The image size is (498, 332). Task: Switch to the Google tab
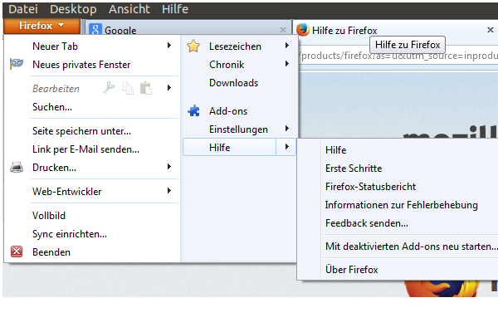pos(188,28)
